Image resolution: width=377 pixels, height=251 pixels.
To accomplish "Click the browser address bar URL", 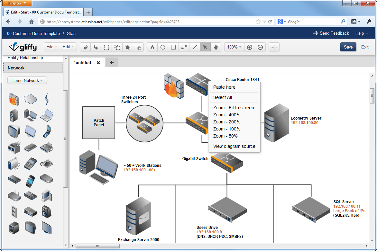I will 113,22.
